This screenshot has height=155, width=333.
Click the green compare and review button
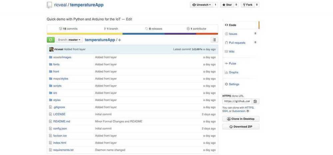(x=51, y=40)
